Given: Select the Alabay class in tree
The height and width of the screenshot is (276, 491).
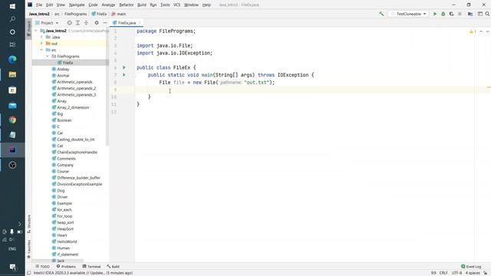Looking at the screenshot, I should 63,69.
